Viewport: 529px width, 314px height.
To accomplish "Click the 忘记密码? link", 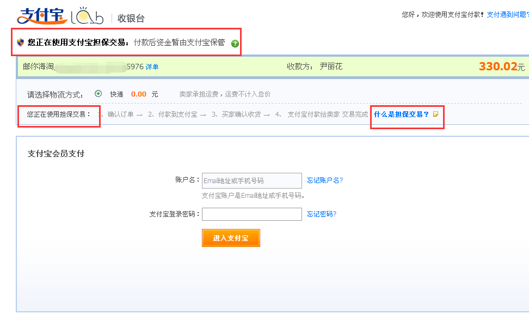I will point(321,214).
